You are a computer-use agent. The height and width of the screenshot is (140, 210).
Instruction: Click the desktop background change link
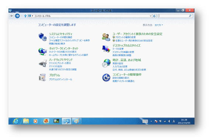click(x=123, y=52)
